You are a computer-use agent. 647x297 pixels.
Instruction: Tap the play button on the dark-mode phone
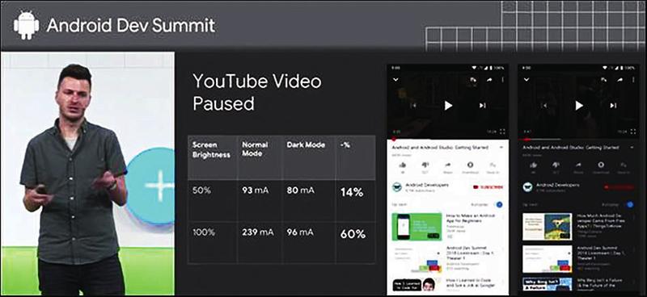pos(579,106)
